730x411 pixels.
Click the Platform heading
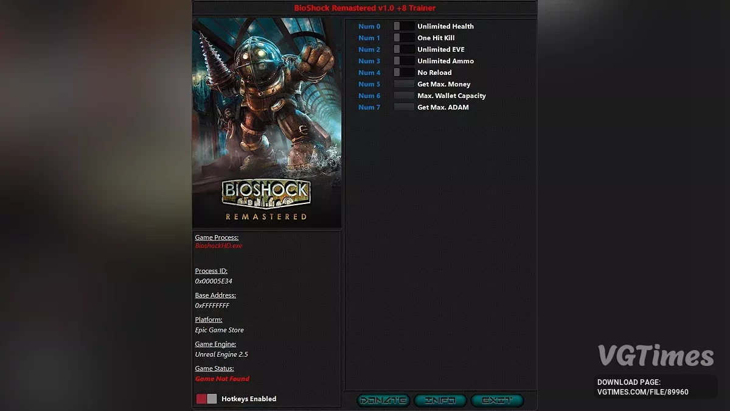[x=209, y=320]
